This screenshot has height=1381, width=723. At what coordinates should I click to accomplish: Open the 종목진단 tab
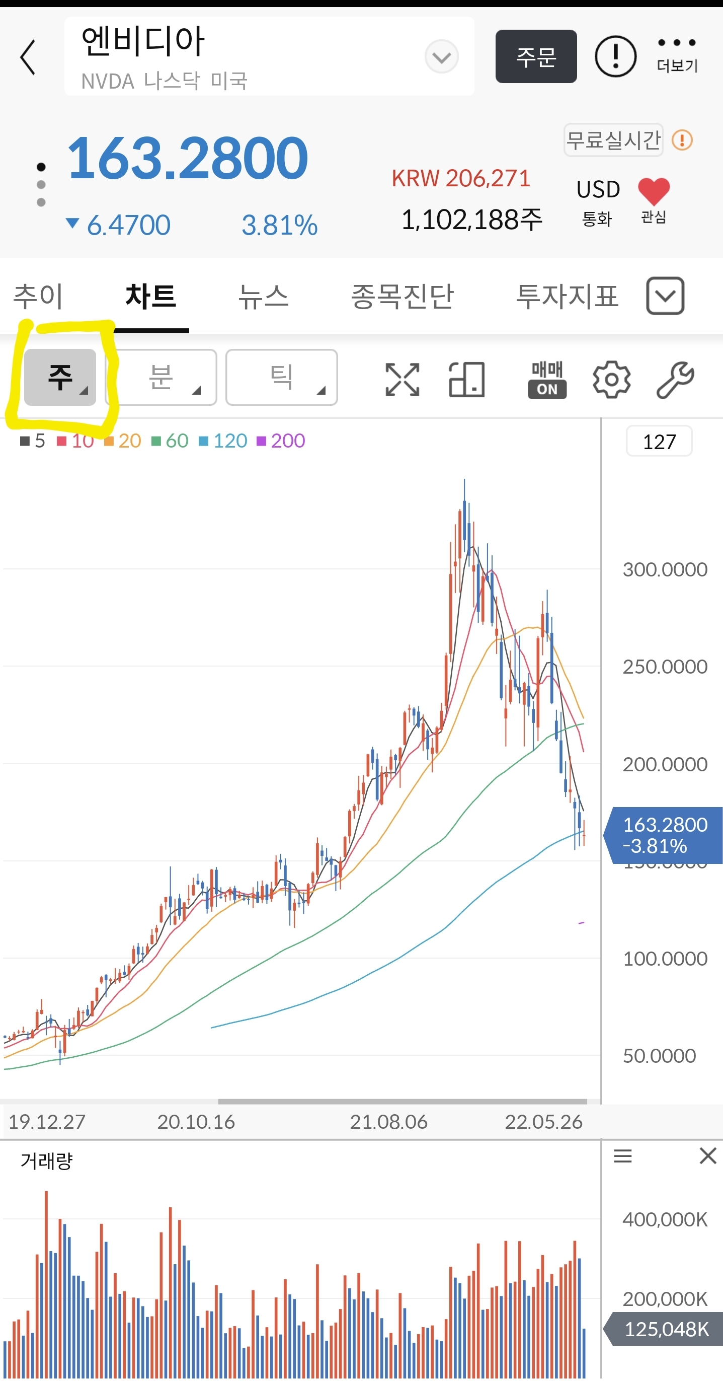click(401, 296)
